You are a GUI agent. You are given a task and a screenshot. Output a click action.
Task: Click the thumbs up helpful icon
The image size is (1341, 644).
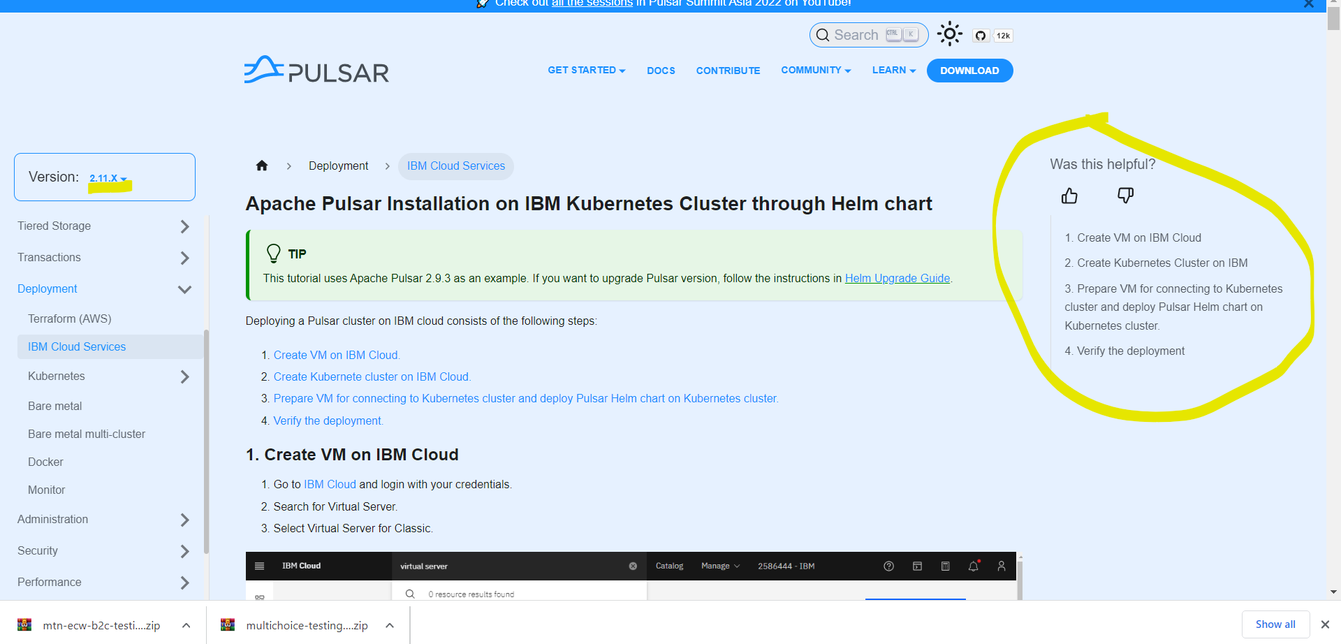coord(1069,196)
